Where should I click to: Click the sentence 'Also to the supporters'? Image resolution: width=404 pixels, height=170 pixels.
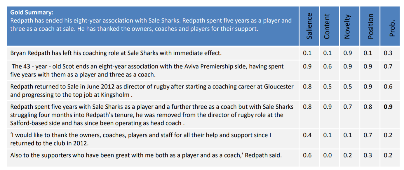pyautogui.click(x=146, y=155)
